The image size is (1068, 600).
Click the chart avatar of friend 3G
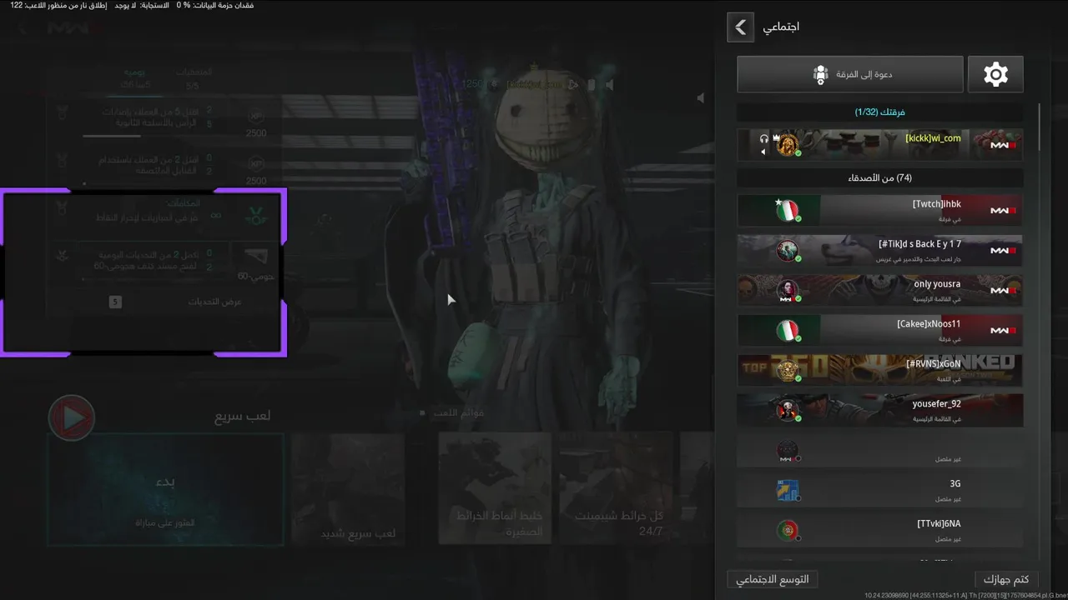tap(788, 491)
